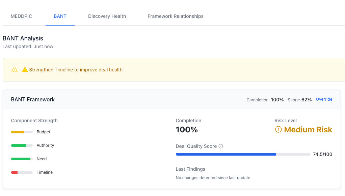Go to the Framework Relationships tab
This screenshot has height=196, width=345.
[x=176, y=16]
